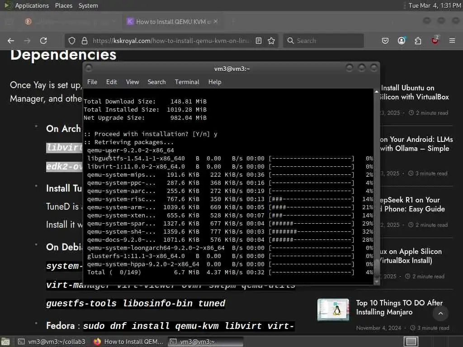Image resolution: width=463 pixels, height=347 pixels.
Task: Bookmark this page with the star
Action: (271, 41)
